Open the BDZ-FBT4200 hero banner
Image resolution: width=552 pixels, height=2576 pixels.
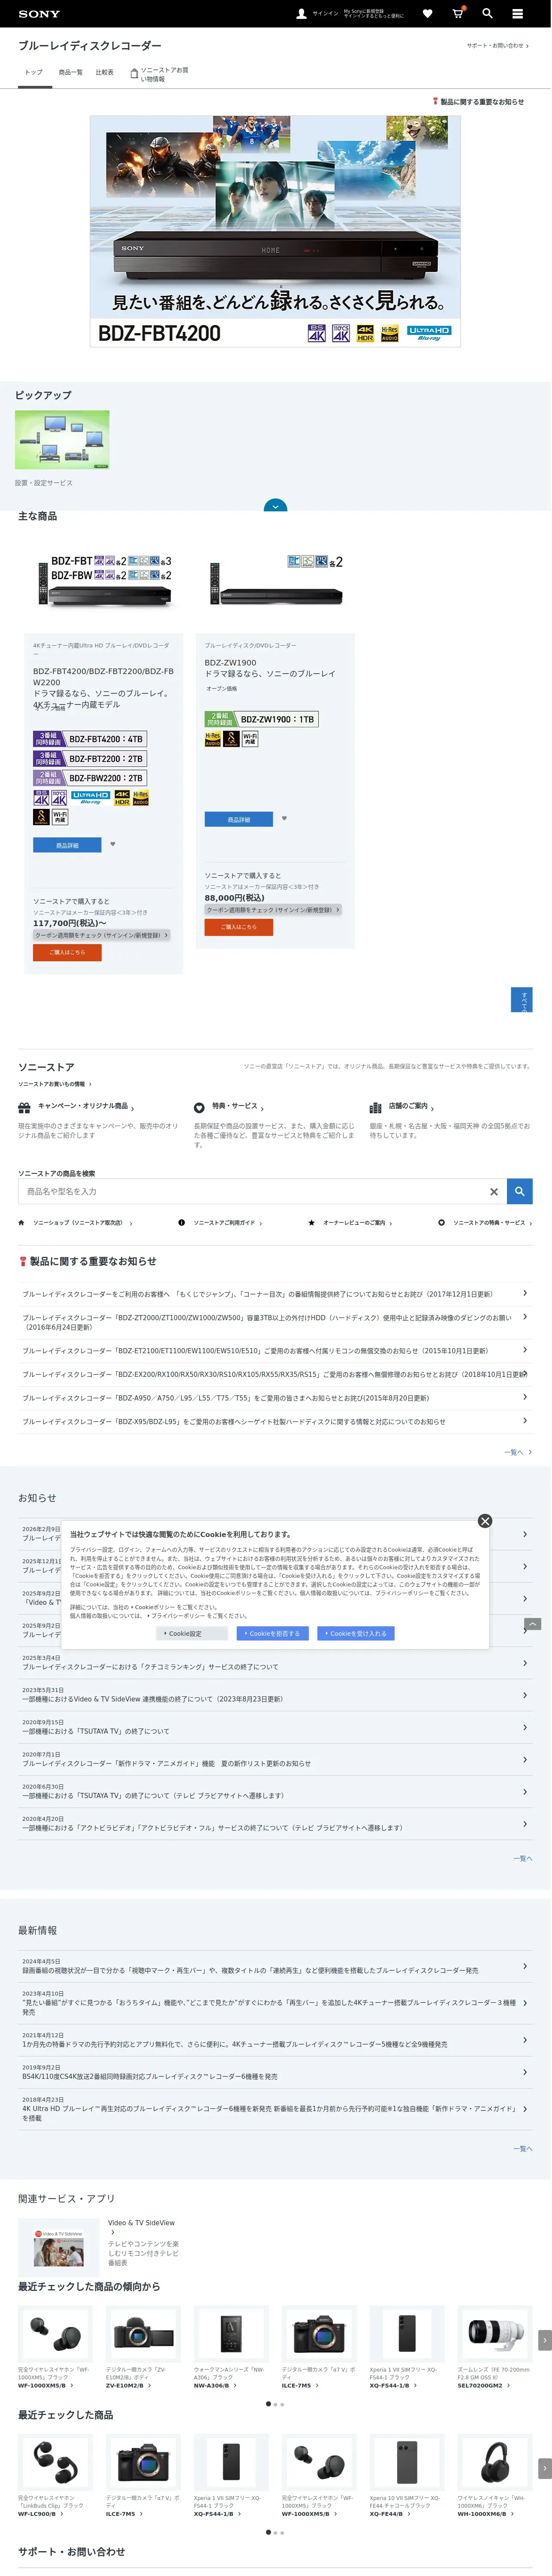click(275, 232)
